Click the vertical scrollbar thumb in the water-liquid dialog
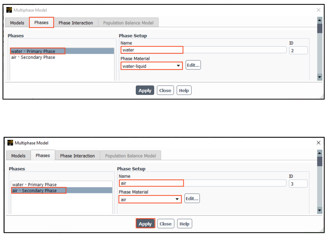The width and height of the screenshot is (327, 235). [x=319, y=28]
